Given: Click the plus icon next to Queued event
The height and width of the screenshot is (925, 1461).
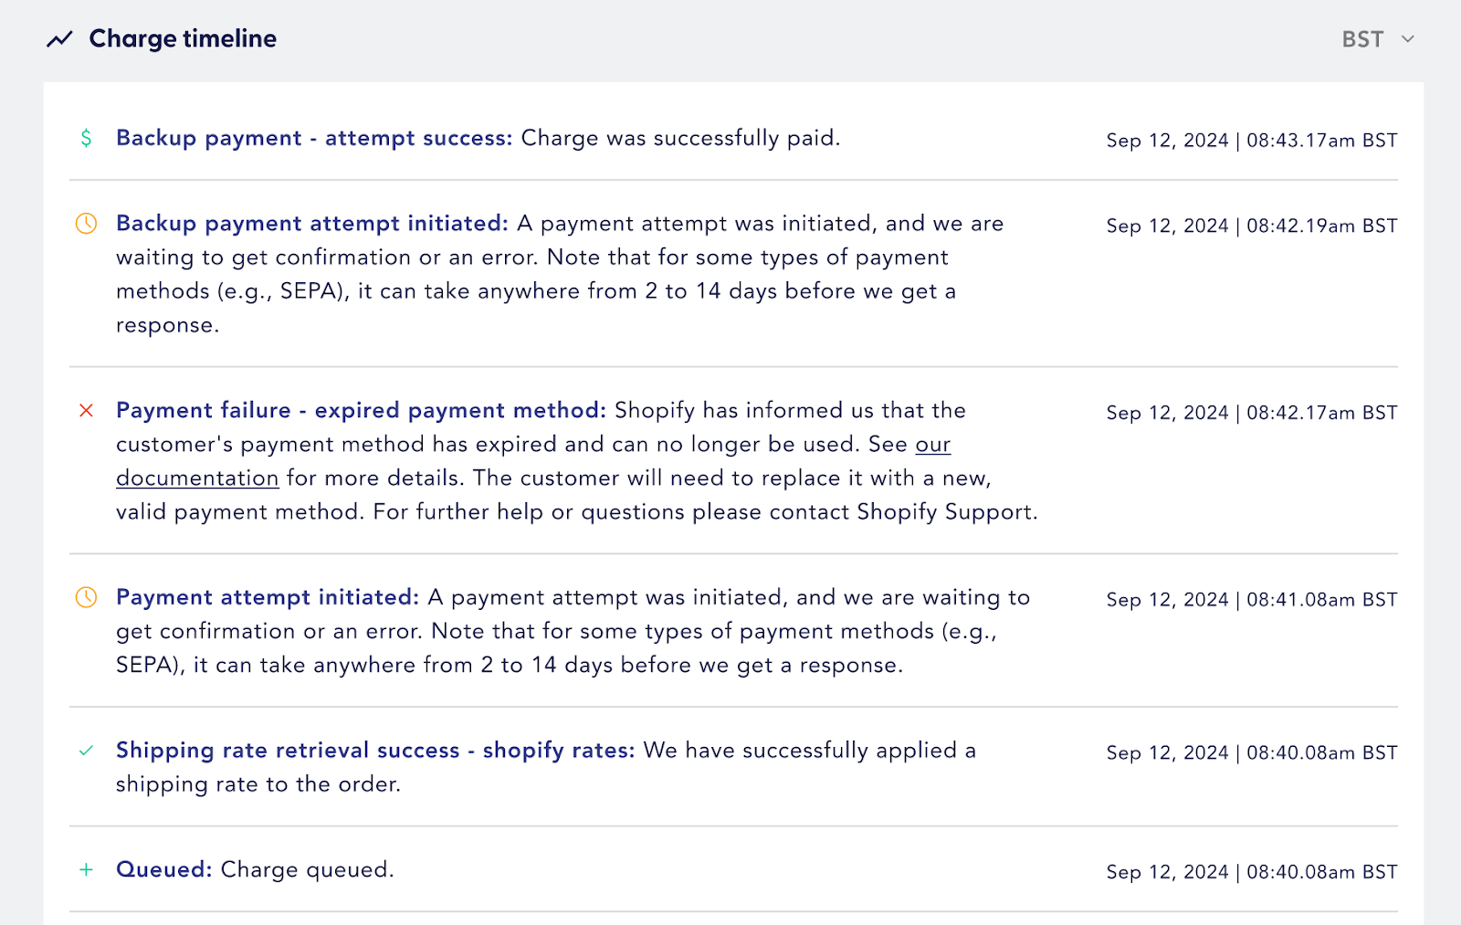Looking at the screenshot, I should pyautogui.click(x=86, y=869).
